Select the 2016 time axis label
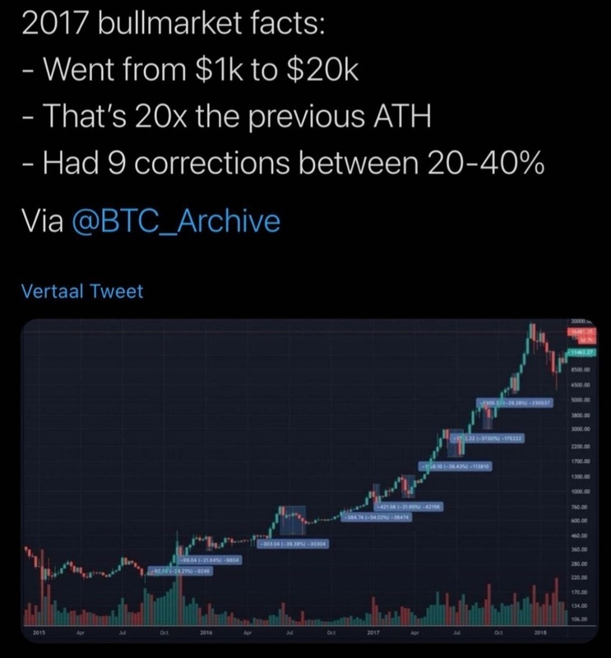This screenshot has width=611, height=658. [x=206, y=634]
